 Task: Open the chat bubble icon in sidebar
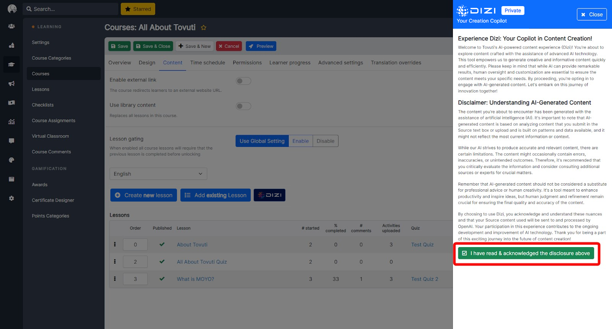click(x=11, y=141)
